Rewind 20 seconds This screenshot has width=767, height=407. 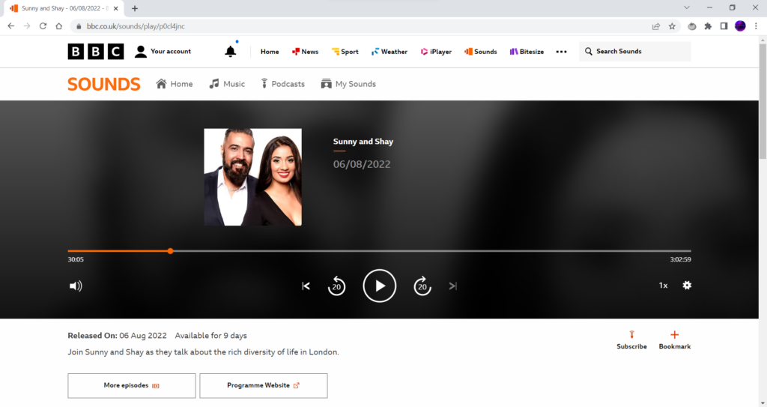[336, 286]
